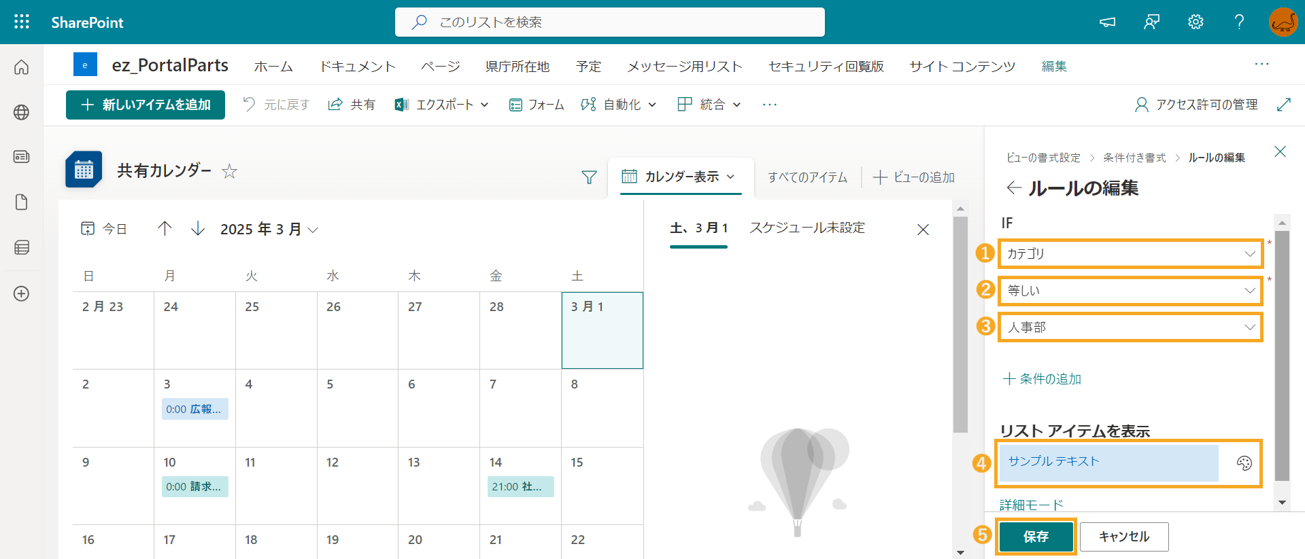The height and width of the screenshot is (559, 1305).
Task: Open the カテゴリ column dropdown
Action: [x=1131, y=253]
